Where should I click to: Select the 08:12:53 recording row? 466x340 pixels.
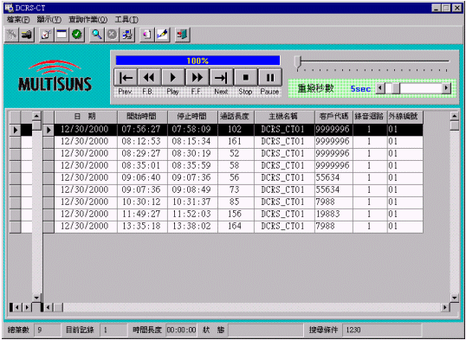click(x=238, y=141)
